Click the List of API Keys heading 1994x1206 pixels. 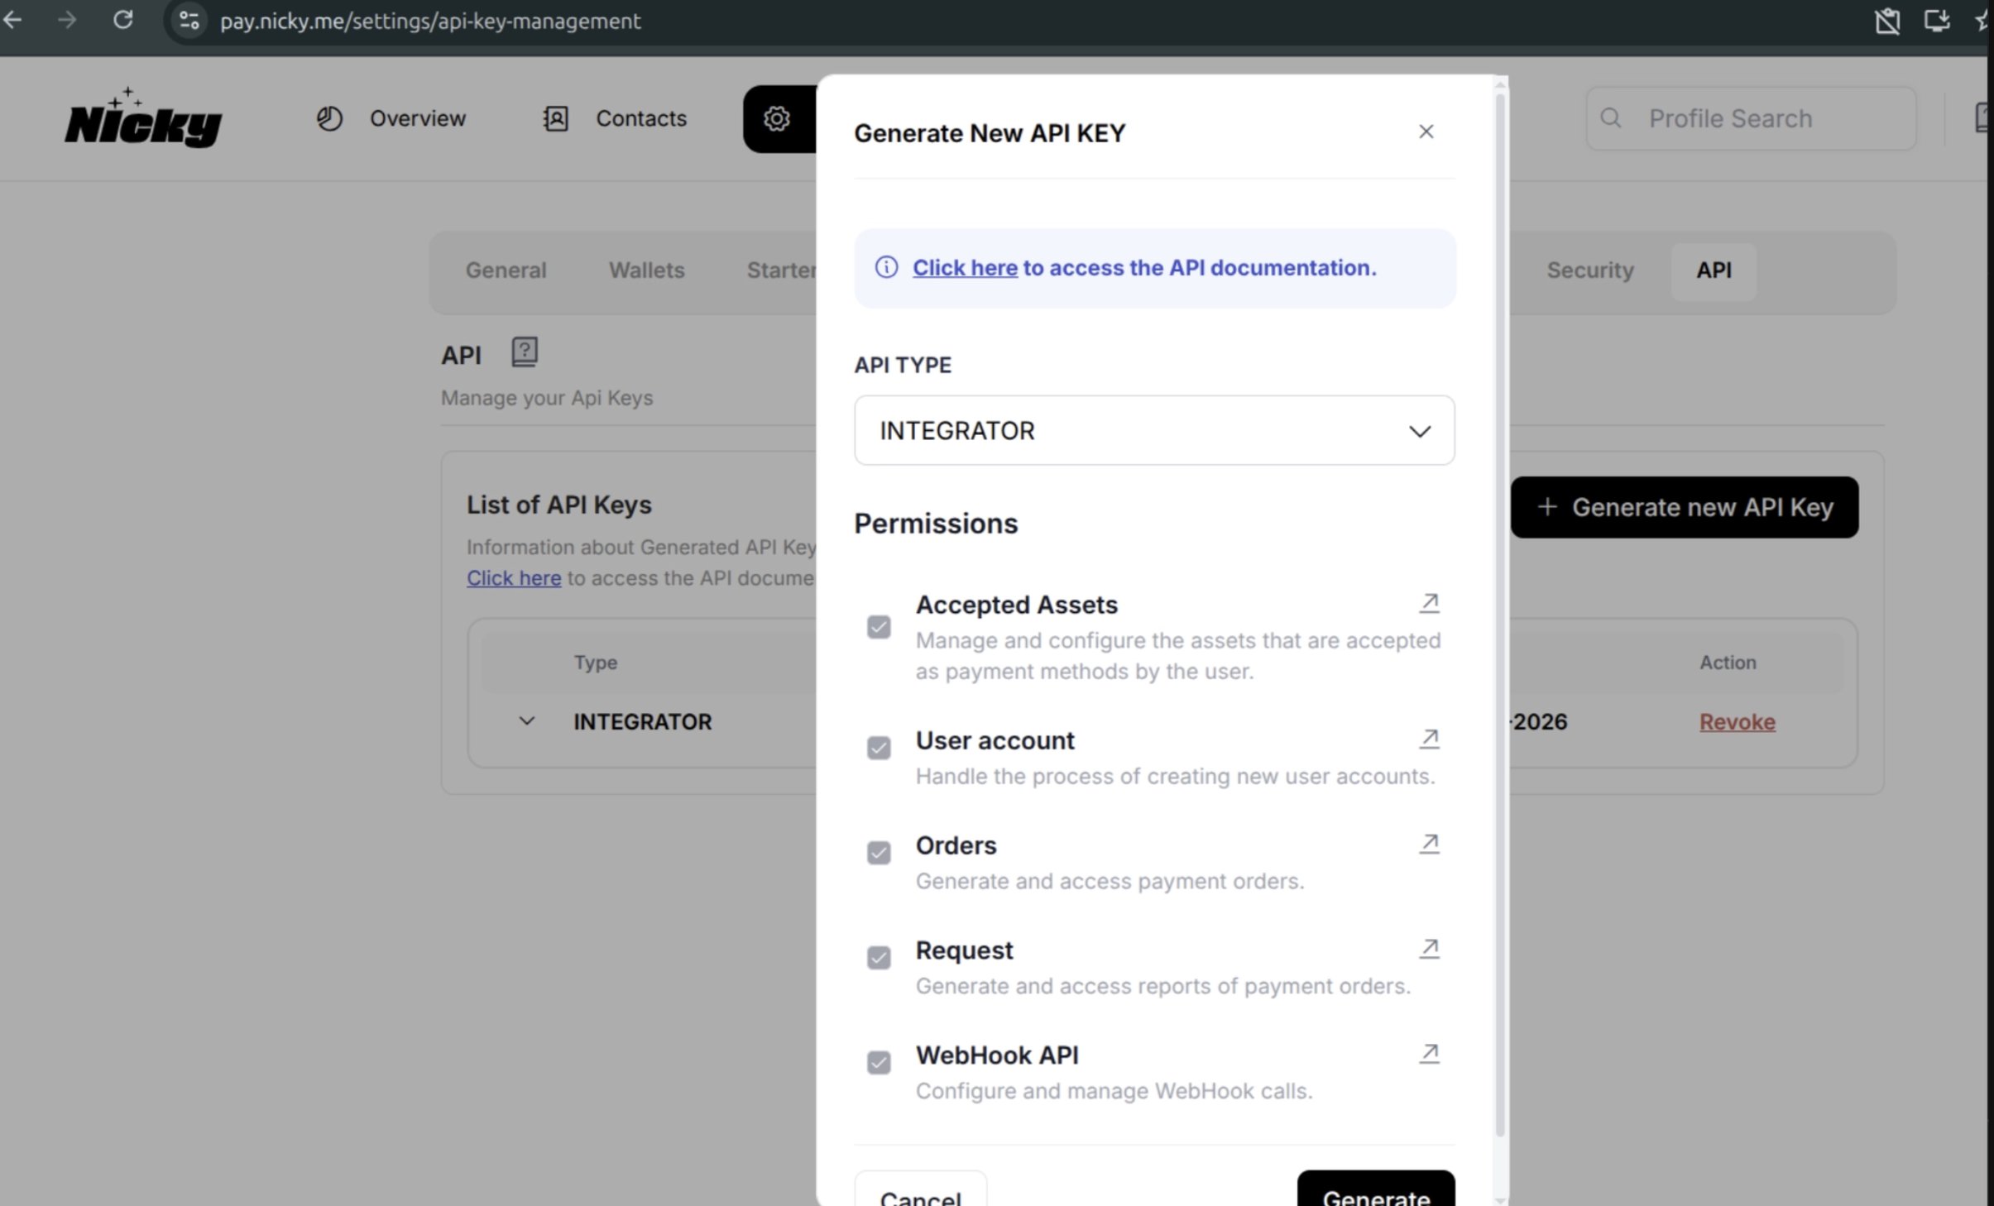[x=559, y=505]
